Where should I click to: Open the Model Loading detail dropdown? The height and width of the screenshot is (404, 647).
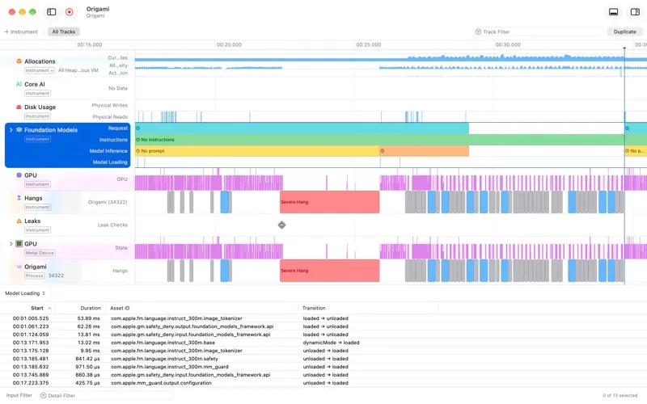pyautogui.click(x=25, y=293)
